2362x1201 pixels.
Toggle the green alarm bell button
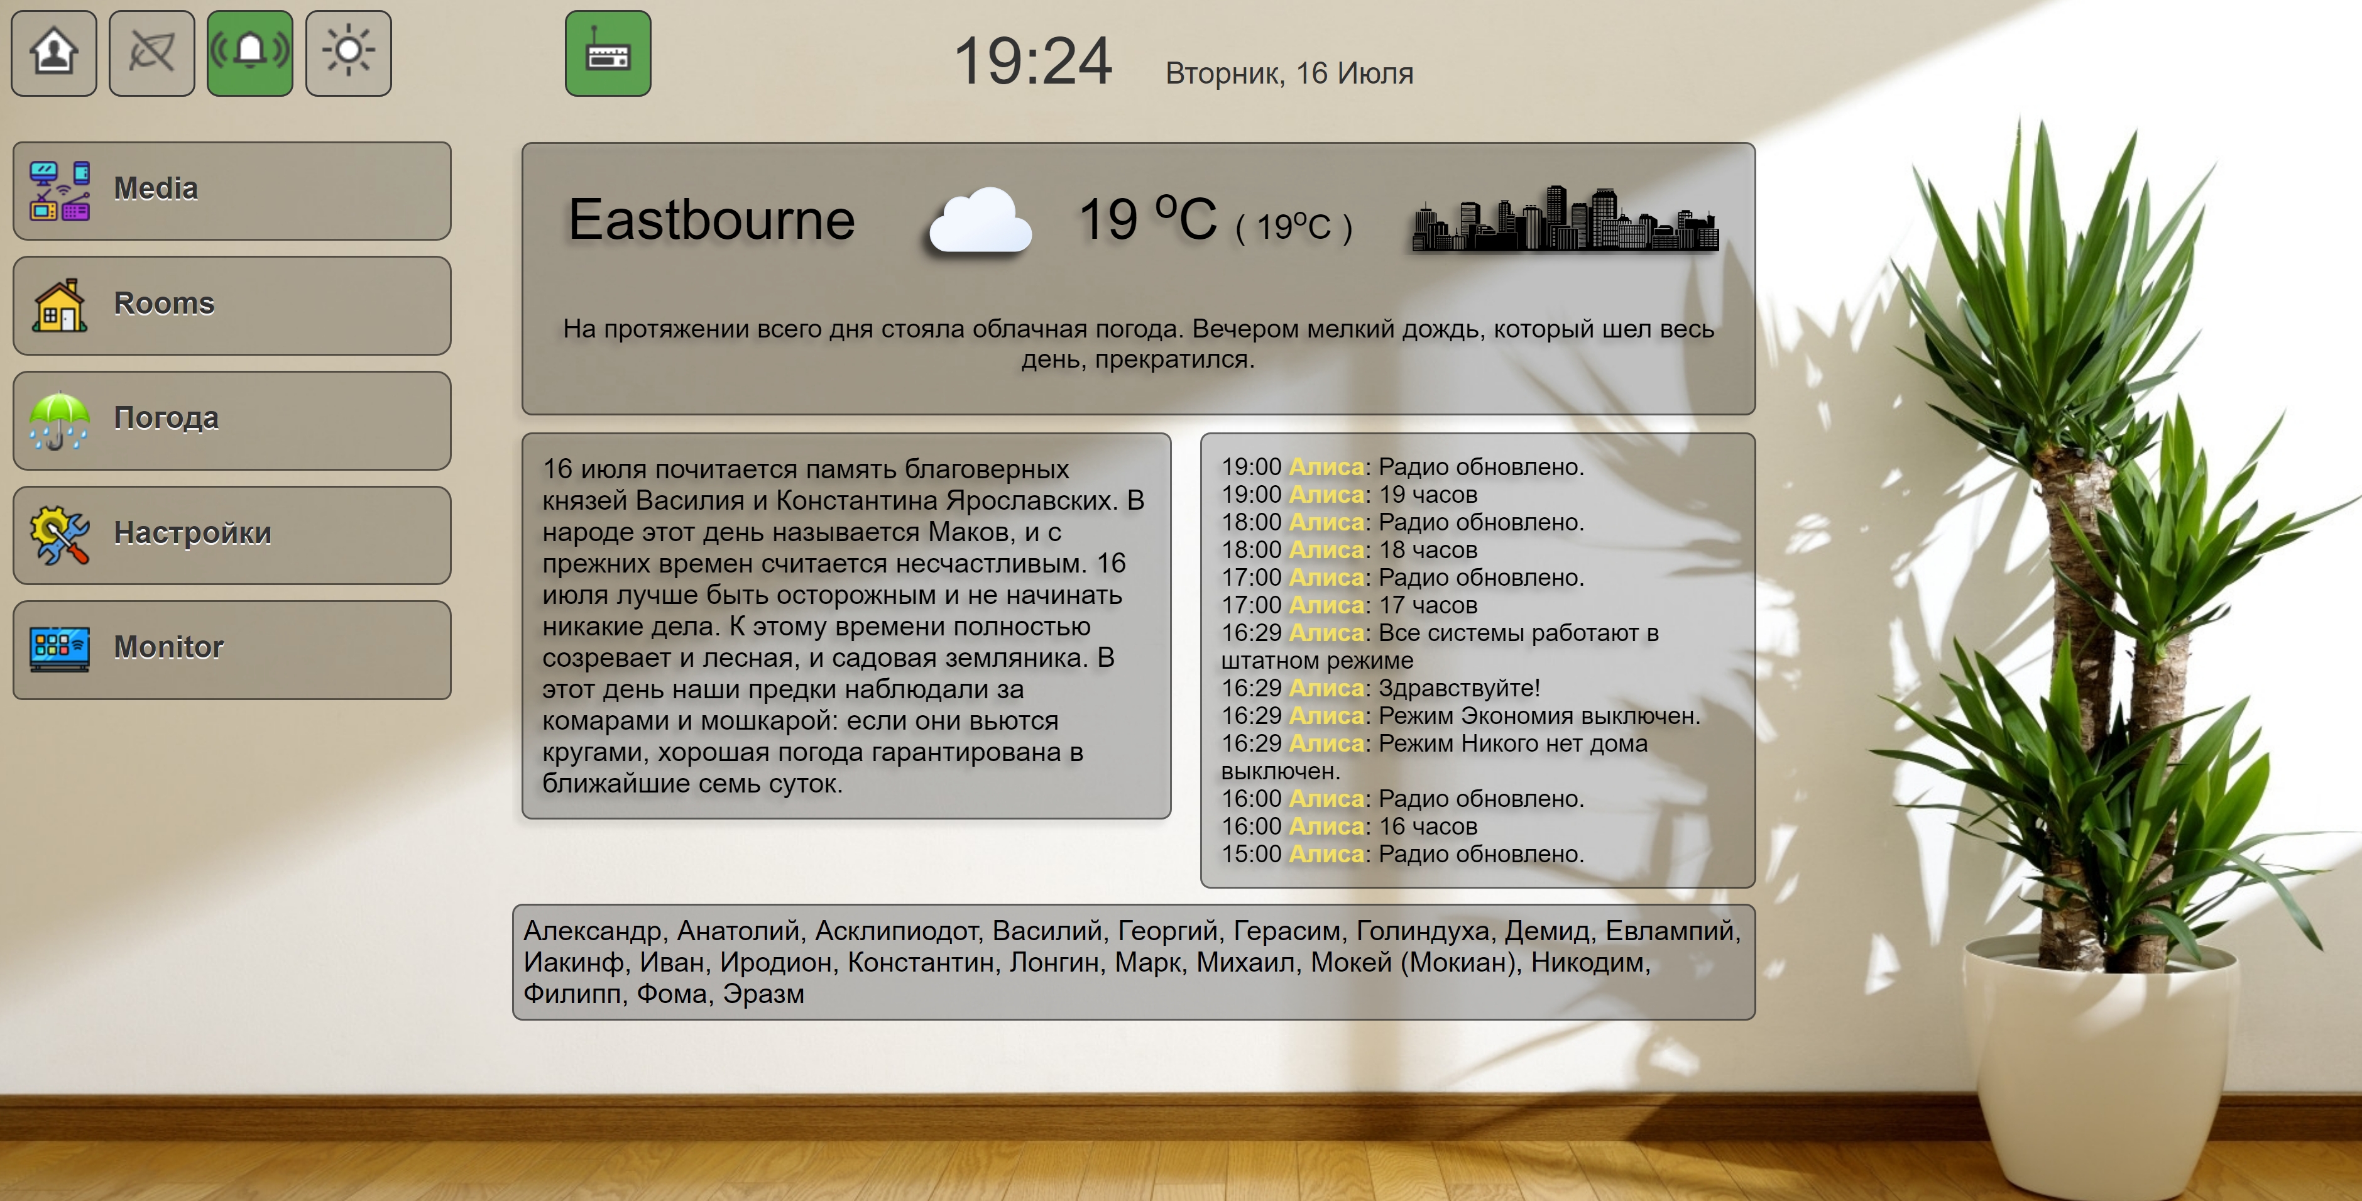(x=249, y=53)
